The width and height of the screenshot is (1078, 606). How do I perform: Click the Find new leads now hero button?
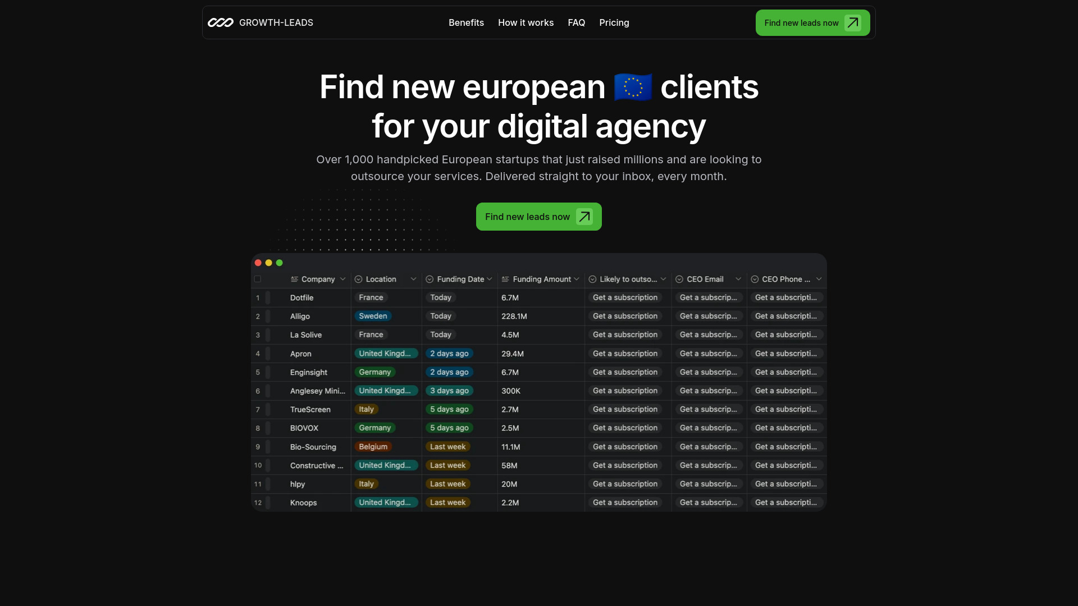[538, 216]
